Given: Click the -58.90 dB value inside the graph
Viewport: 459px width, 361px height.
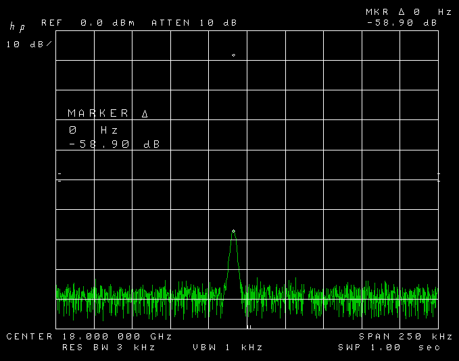Looking at the screenshot, I should point(114,144).
